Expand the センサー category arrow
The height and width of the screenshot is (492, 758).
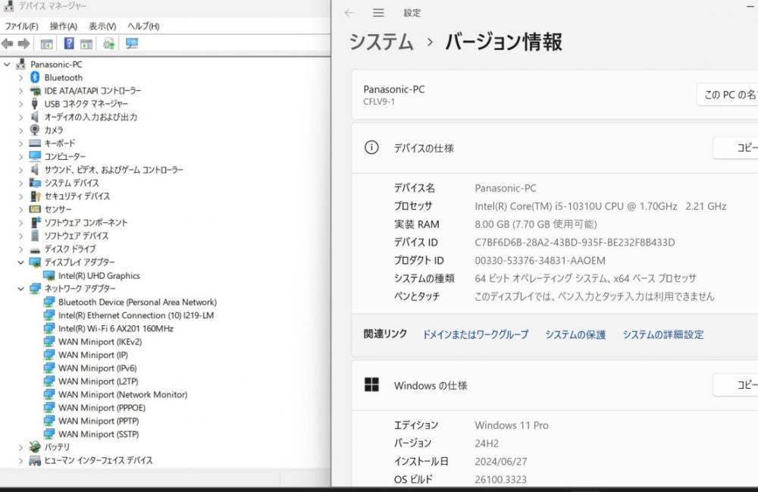click(20, 209)
